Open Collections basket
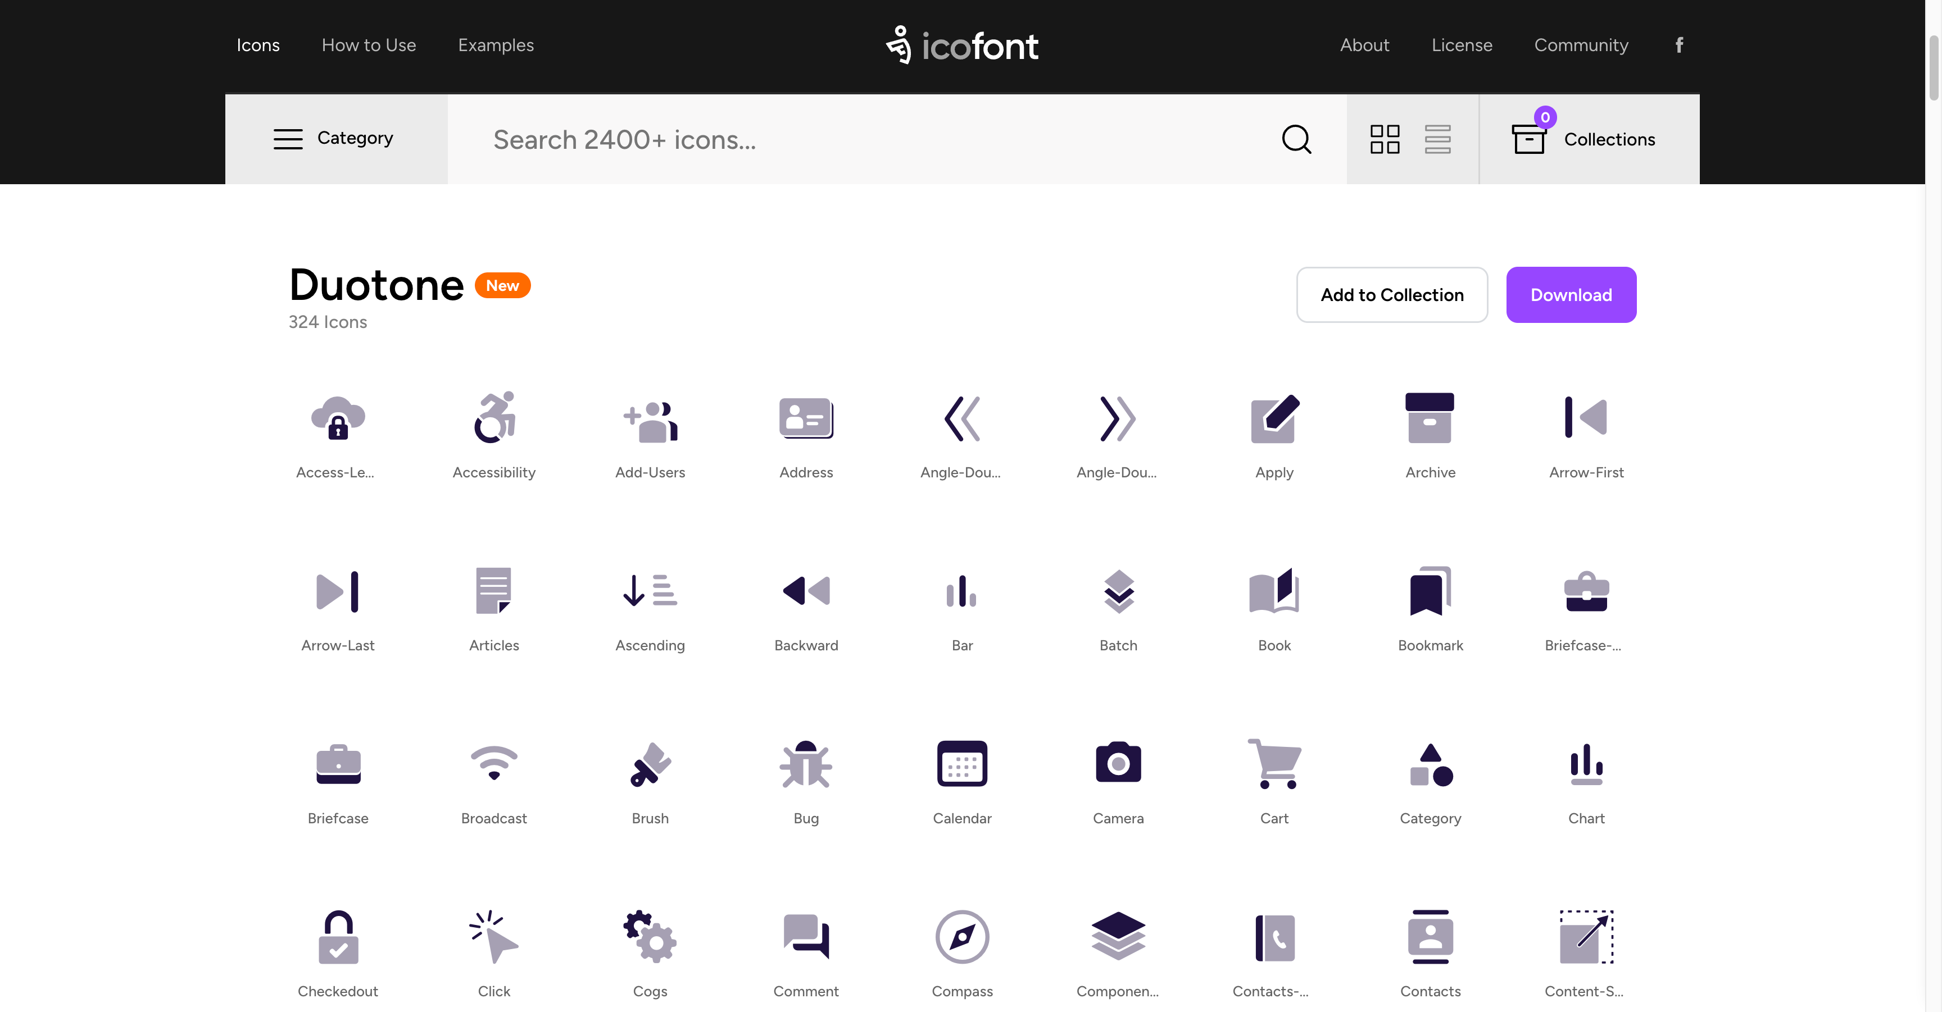 click(x=1589, y=139)
